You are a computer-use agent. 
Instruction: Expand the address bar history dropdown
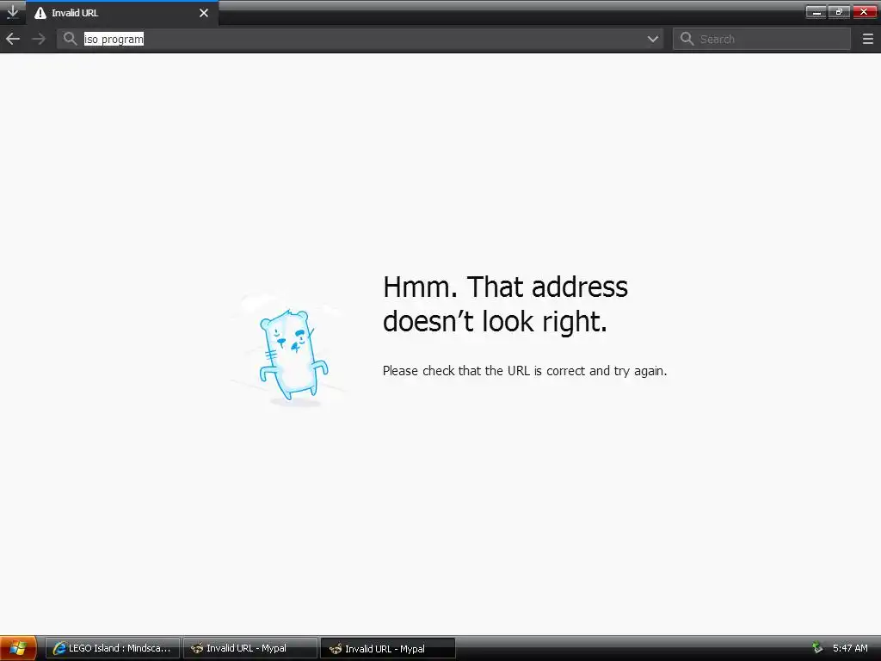pos(652,39)
